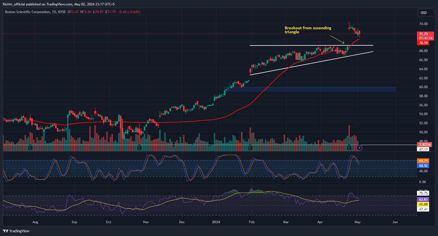The image size is (438, 236).
Task: Click the Boston Scientific Corporation symbol title
Action: 28,12
